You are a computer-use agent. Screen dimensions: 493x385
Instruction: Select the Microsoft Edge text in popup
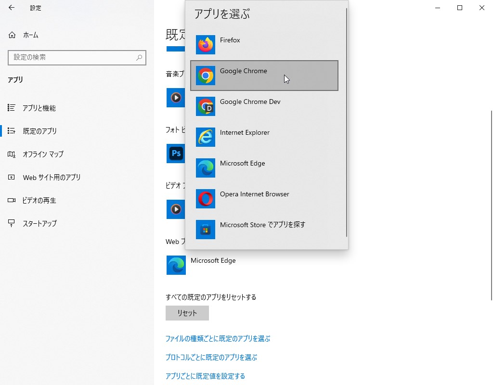click(x=243, y=163)
